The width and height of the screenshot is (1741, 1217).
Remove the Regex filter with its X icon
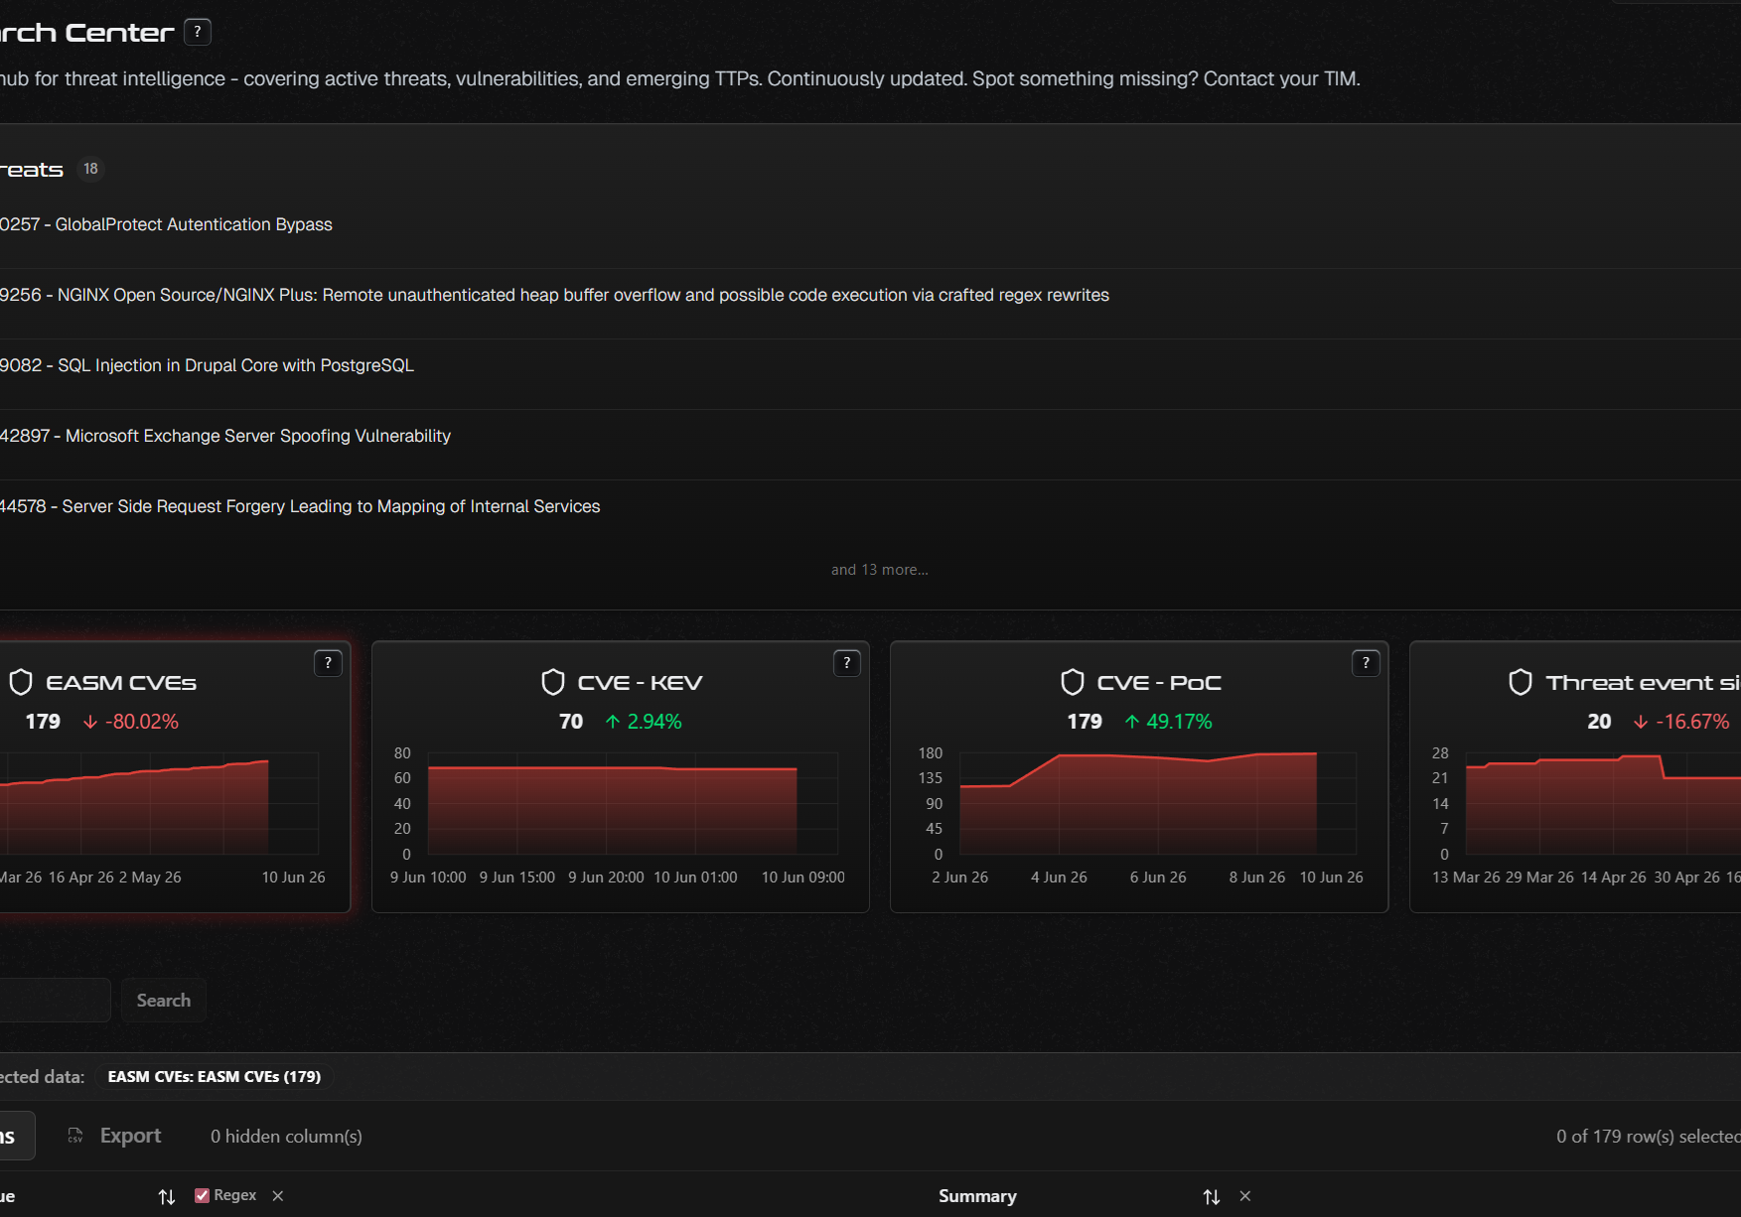pyautogui.click(x=278, y=1196)
